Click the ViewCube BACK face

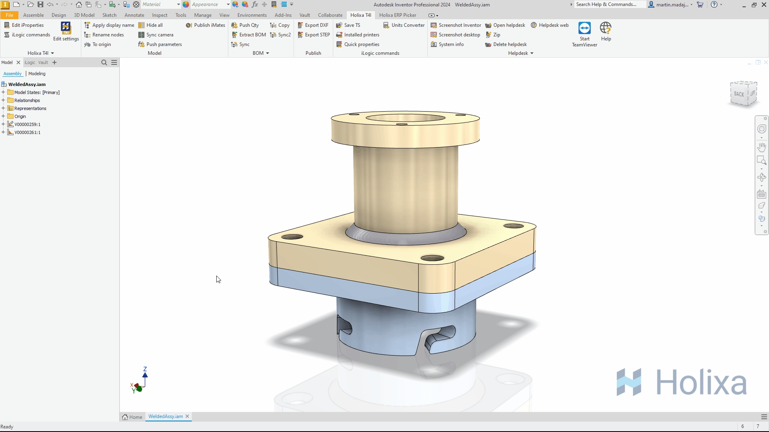click(x=739, y=94)
